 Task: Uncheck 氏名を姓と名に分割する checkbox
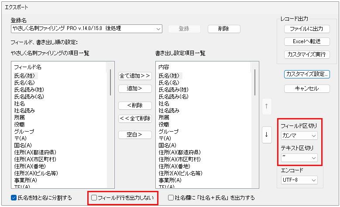coord(14,197)
